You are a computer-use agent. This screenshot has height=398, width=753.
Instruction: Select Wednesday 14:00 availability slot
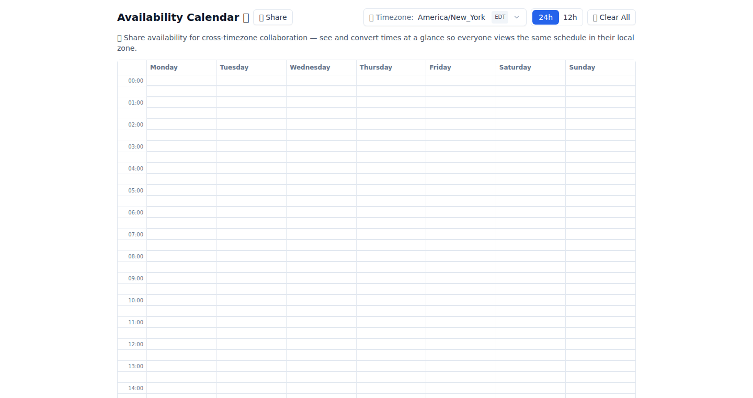pyautogui.click(x=321, y=388)
